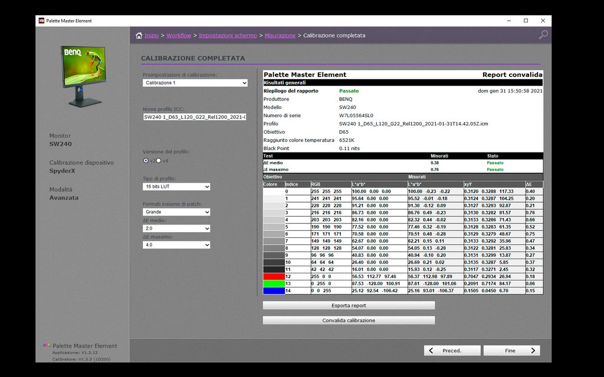Go back with Preced. button
Viewport: 604px width, 377px height.
[x=452, y=350]
